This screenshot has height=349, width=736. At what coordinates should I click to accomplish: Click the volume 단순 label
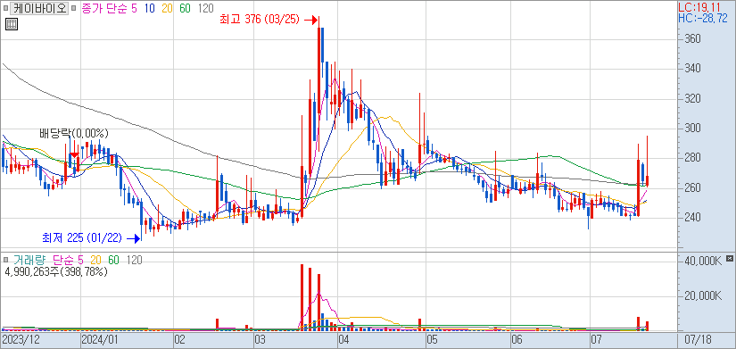click(x=64, y=260)
